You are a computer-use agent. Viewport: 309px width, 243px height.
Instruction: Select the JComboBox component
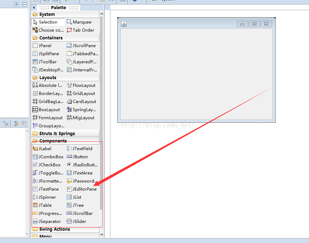coord(48,157)
